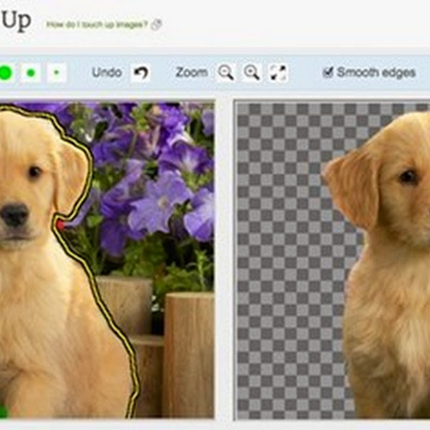Open the external link icon beside help link
430x430 pixels.
coord(156,25)
